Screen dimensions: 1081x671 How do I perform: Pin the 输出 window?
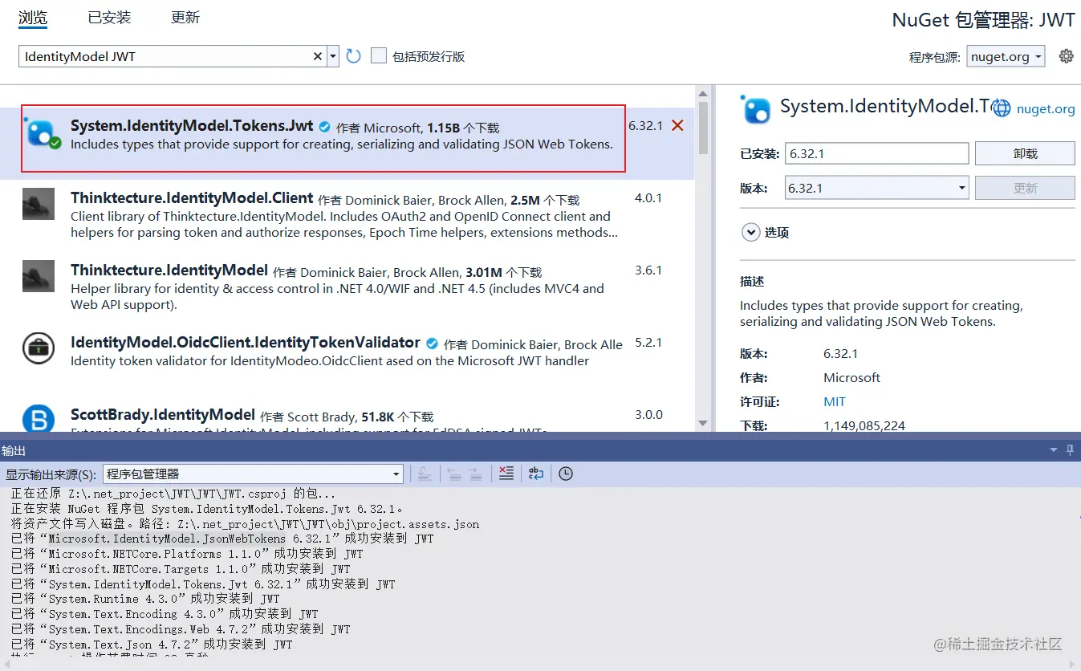[1070, 450]
